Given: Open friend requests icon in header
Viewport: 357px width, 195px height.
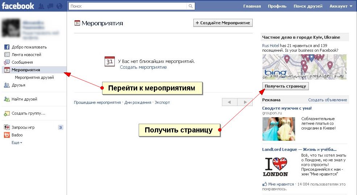Looking at the screenshot, I should click(x=41, y=6).
